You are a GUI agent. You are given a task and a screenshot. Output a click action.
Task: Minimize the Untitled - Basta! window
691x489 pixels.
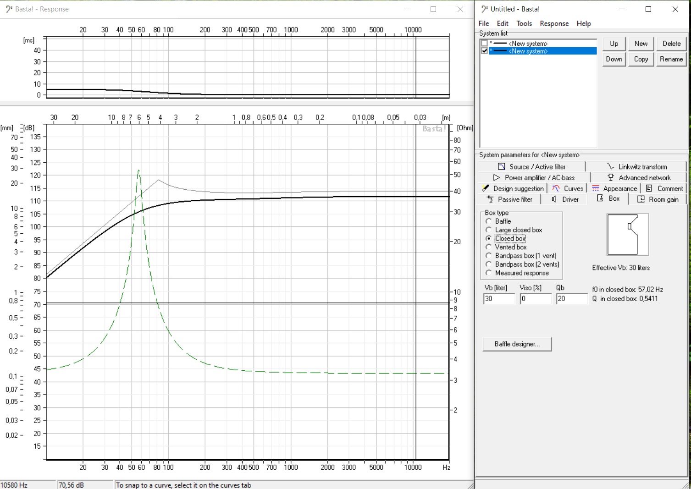coord(621,9)
